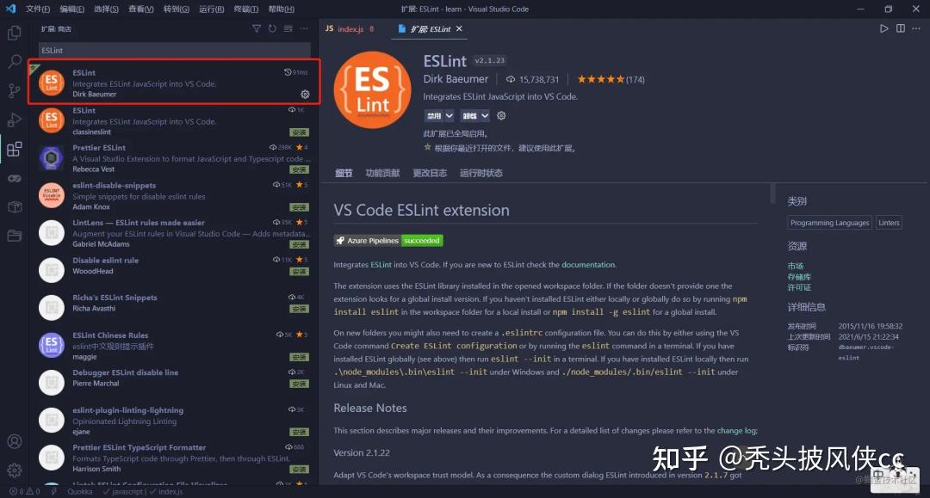
Task: Open the Go menu
Action: (177, 9)
